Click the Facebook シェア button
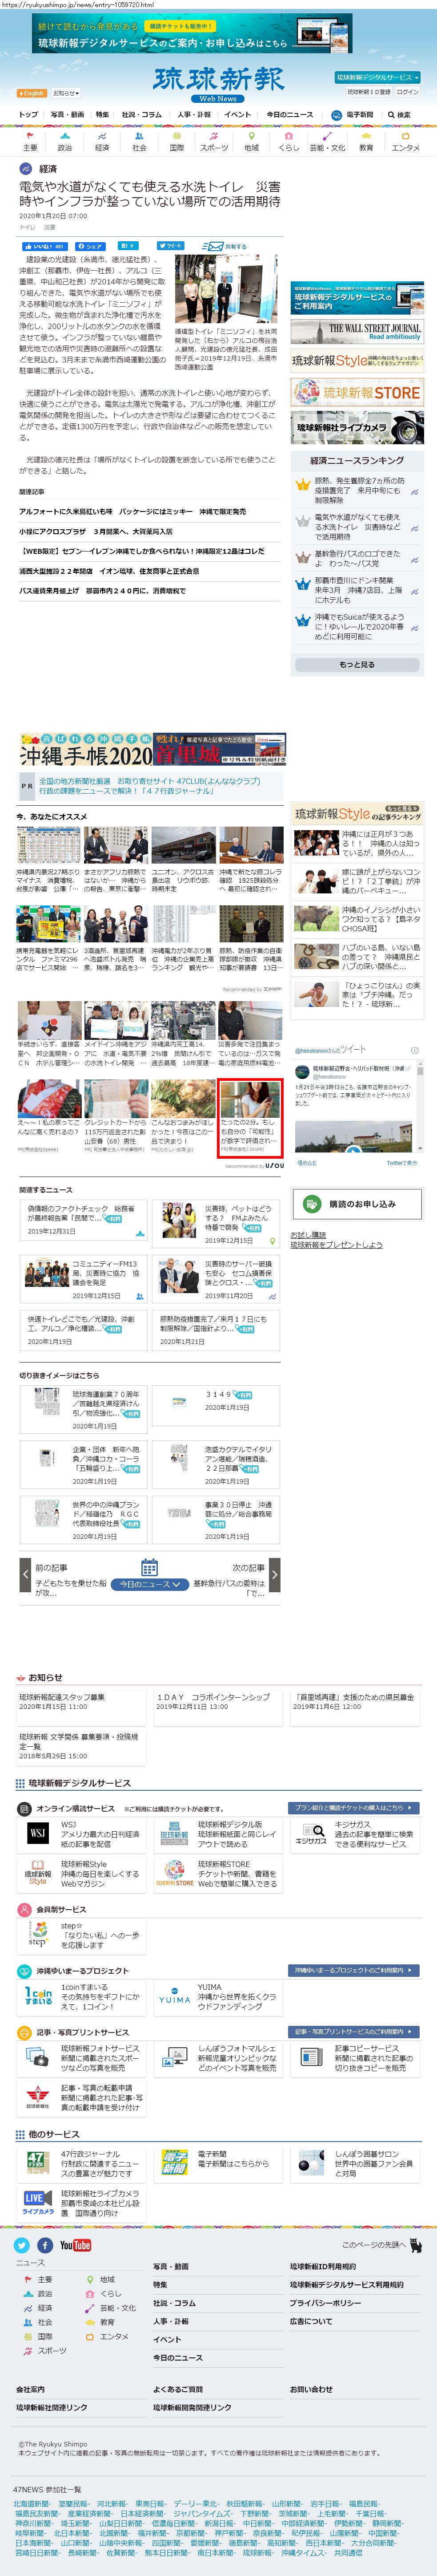Screen dimensions: 437x2576 pyautogui.click(x=91, y=246)
